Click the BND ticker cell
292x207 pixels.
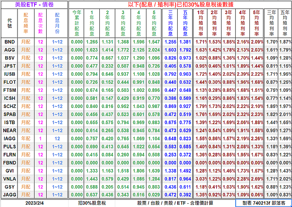pos(9,42)
